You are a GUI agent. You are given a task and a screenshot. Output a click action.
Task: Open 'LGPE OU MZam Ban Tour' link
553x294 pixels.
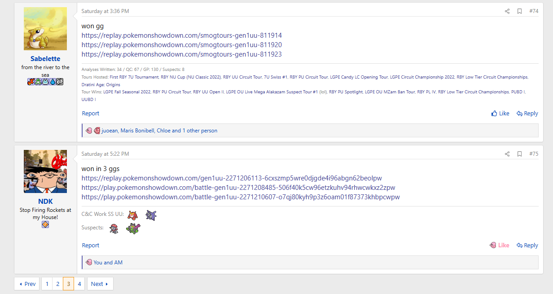[x=390, y=92]
